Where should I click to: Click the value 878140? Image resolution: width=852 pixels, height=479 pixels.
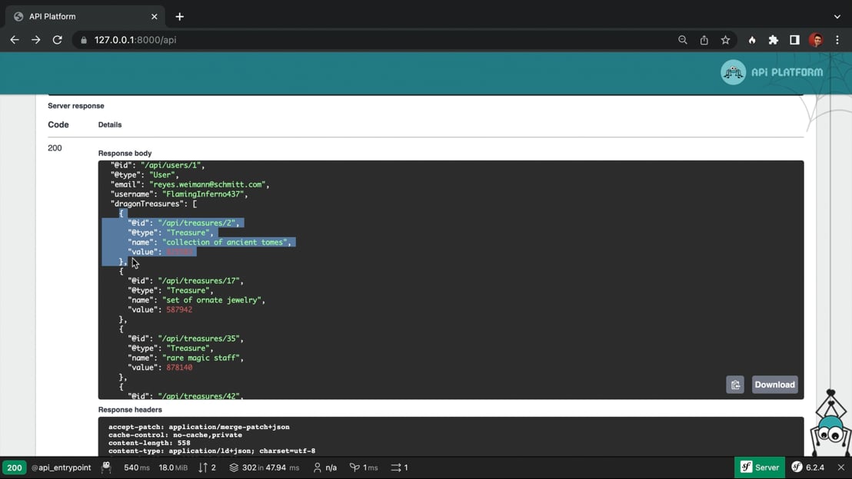click(x=179, y=368)
